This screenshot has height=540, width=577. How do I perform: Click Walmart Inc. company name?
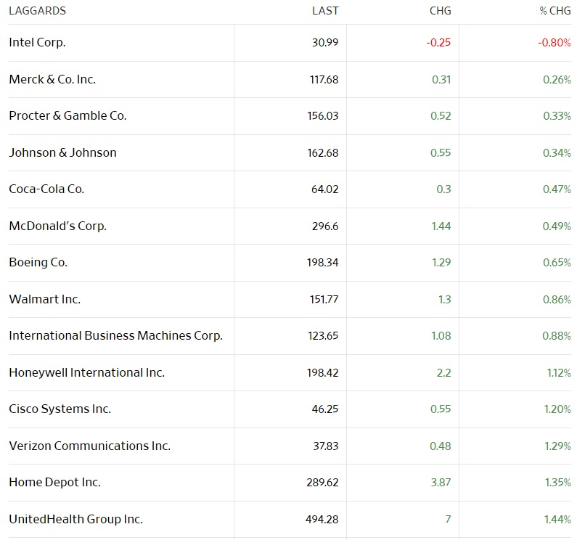coord(44,299)
